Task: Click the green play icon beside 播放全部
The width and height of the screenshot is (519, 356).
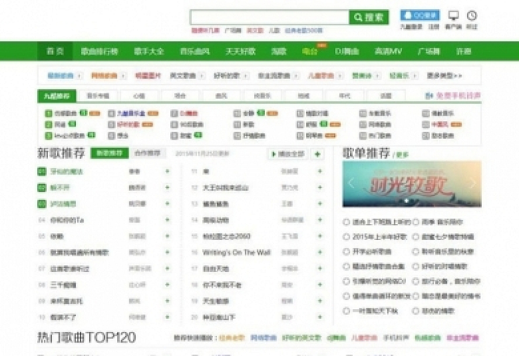Action: click(274, 154)
